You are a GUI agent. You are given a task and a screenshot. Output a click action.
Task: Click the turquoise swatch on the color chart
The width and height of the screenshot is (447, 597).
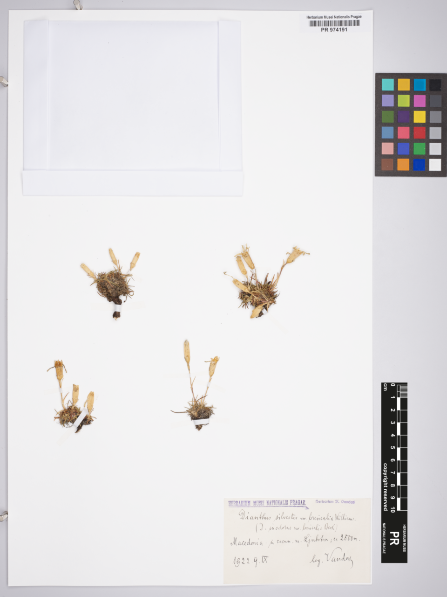(388, 84)
